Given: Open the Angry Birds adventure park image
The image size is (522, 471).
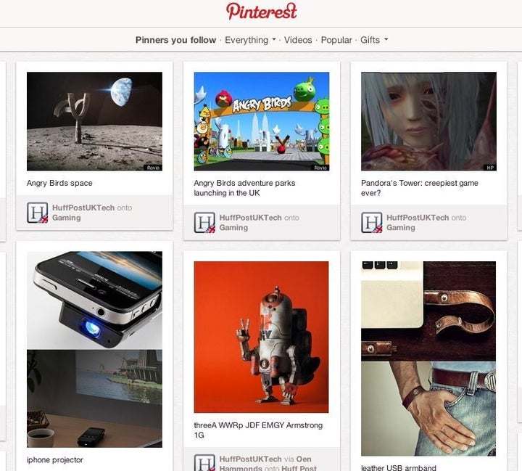Looking at the screenshot, I should click(x=262, y=121).
